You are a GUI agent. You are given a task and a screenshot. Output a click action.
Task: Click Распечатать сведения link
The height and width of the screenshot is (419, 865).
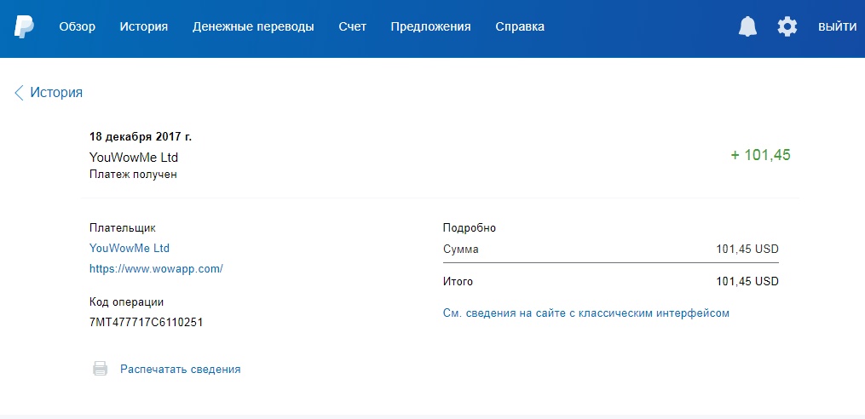point(181,370)
